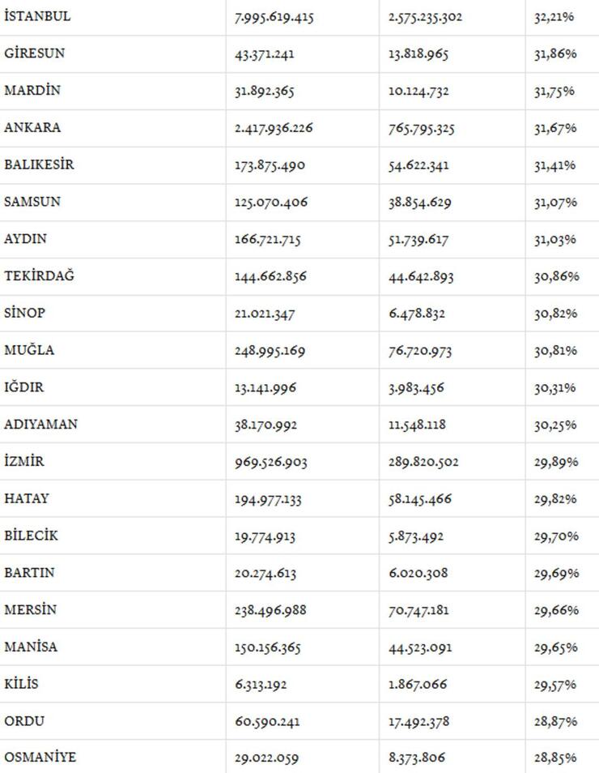Click HATAY value 58.145.466
The image size is (599, 773).
(419, 499)
